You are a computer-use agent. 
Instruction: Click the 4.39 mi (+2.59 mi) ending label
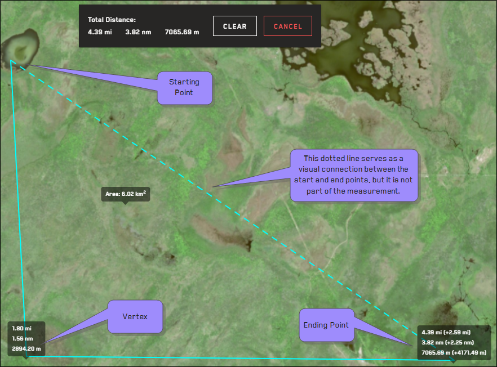pyautogui.click(x=446, y=332)
